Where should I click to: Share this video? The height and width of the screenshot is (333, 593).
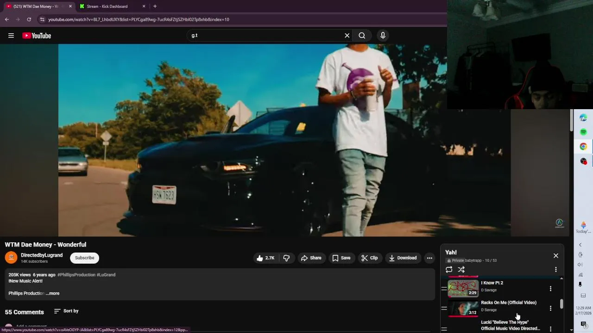pyautogui.click(x=311, y=258)
